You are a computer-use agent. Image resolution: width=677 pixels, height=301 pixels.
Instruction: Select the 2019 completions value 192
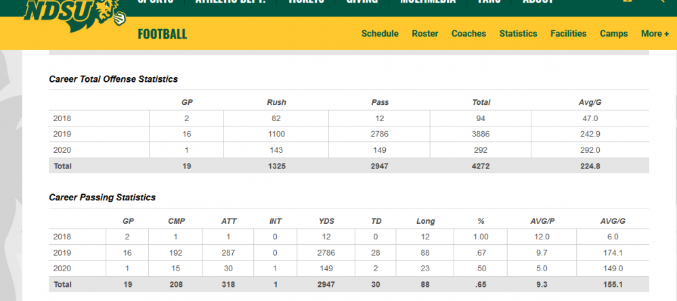click(x=176, y=253)
